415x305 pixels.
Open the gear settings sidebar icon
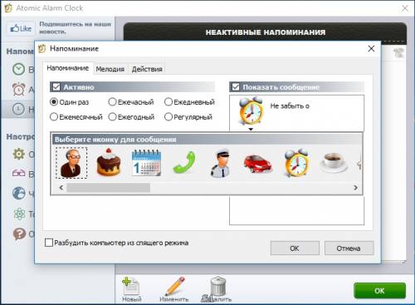19,154
